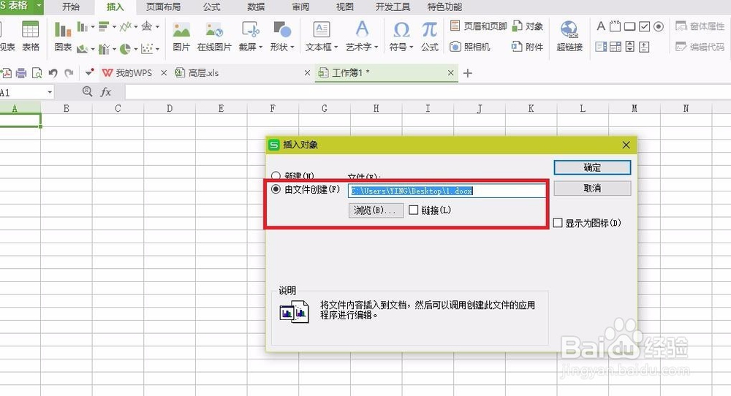The width and height of the screenshot is (731, 396).
Task: Select the check box form control
Action: click(644, 26)
